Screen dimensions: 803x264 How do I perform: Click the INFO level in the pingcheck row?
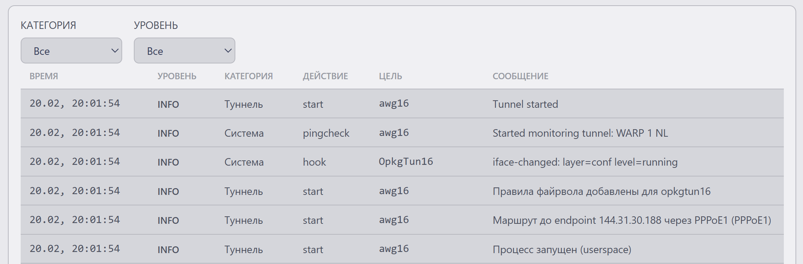pyautogui.click(x=168, y=133)
